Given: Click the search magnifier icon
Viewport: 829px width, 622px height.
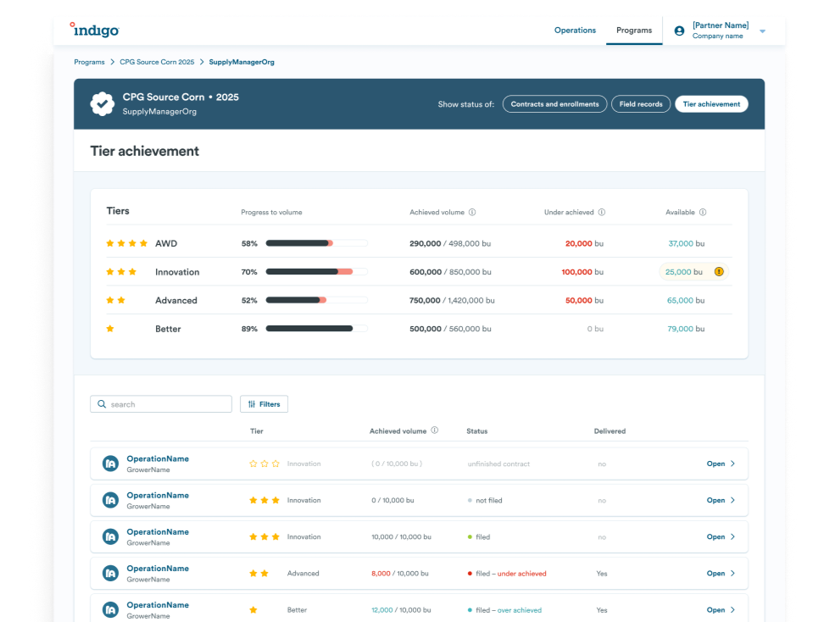Looking at the screenshot, I should click(x=102, y=403).
